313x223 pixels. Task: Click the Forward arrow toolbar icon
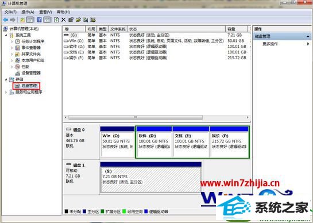pyautogui.click(x=13, y=20)
